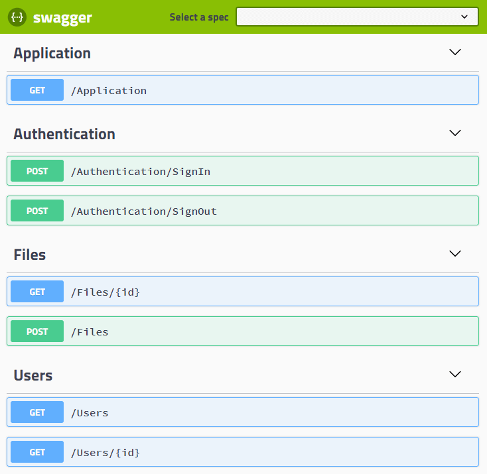
Task: Click the Users section heading
Action: tap(33, 375)
